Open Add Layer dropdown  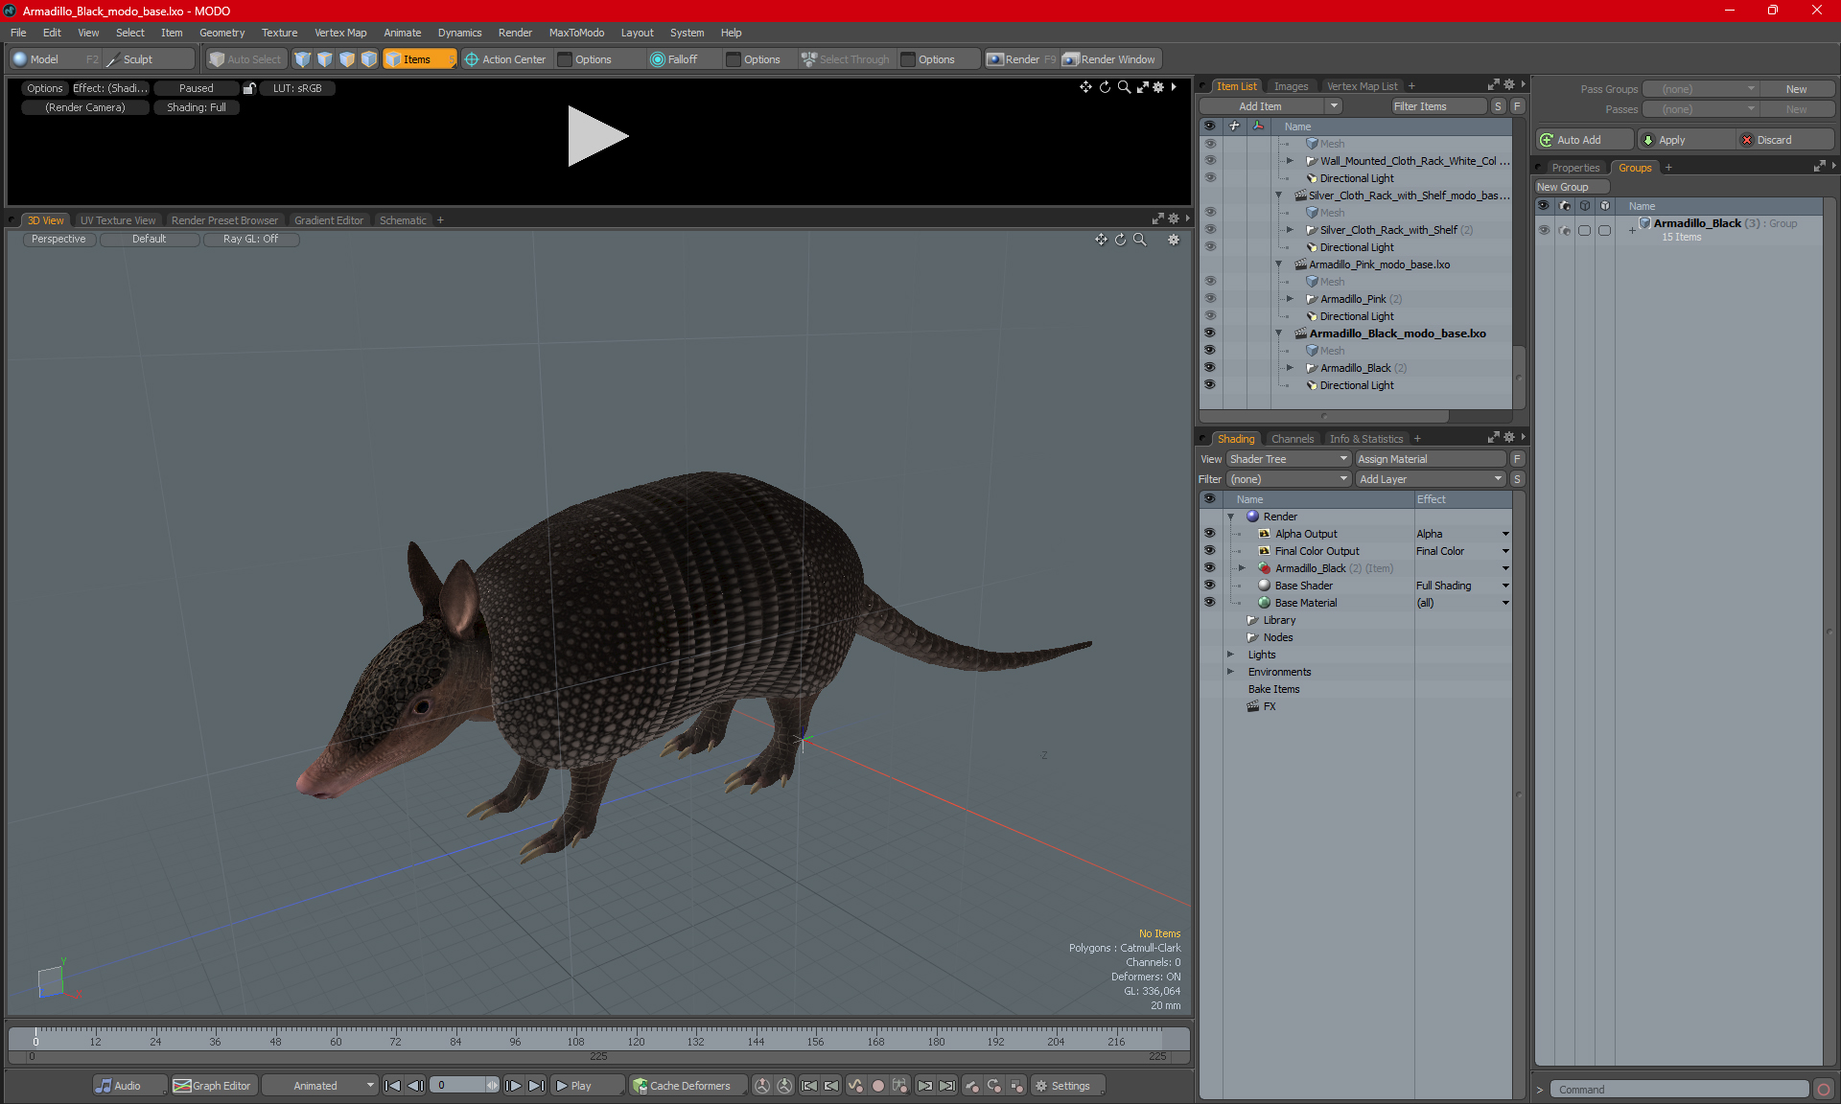coord(1431,479)
